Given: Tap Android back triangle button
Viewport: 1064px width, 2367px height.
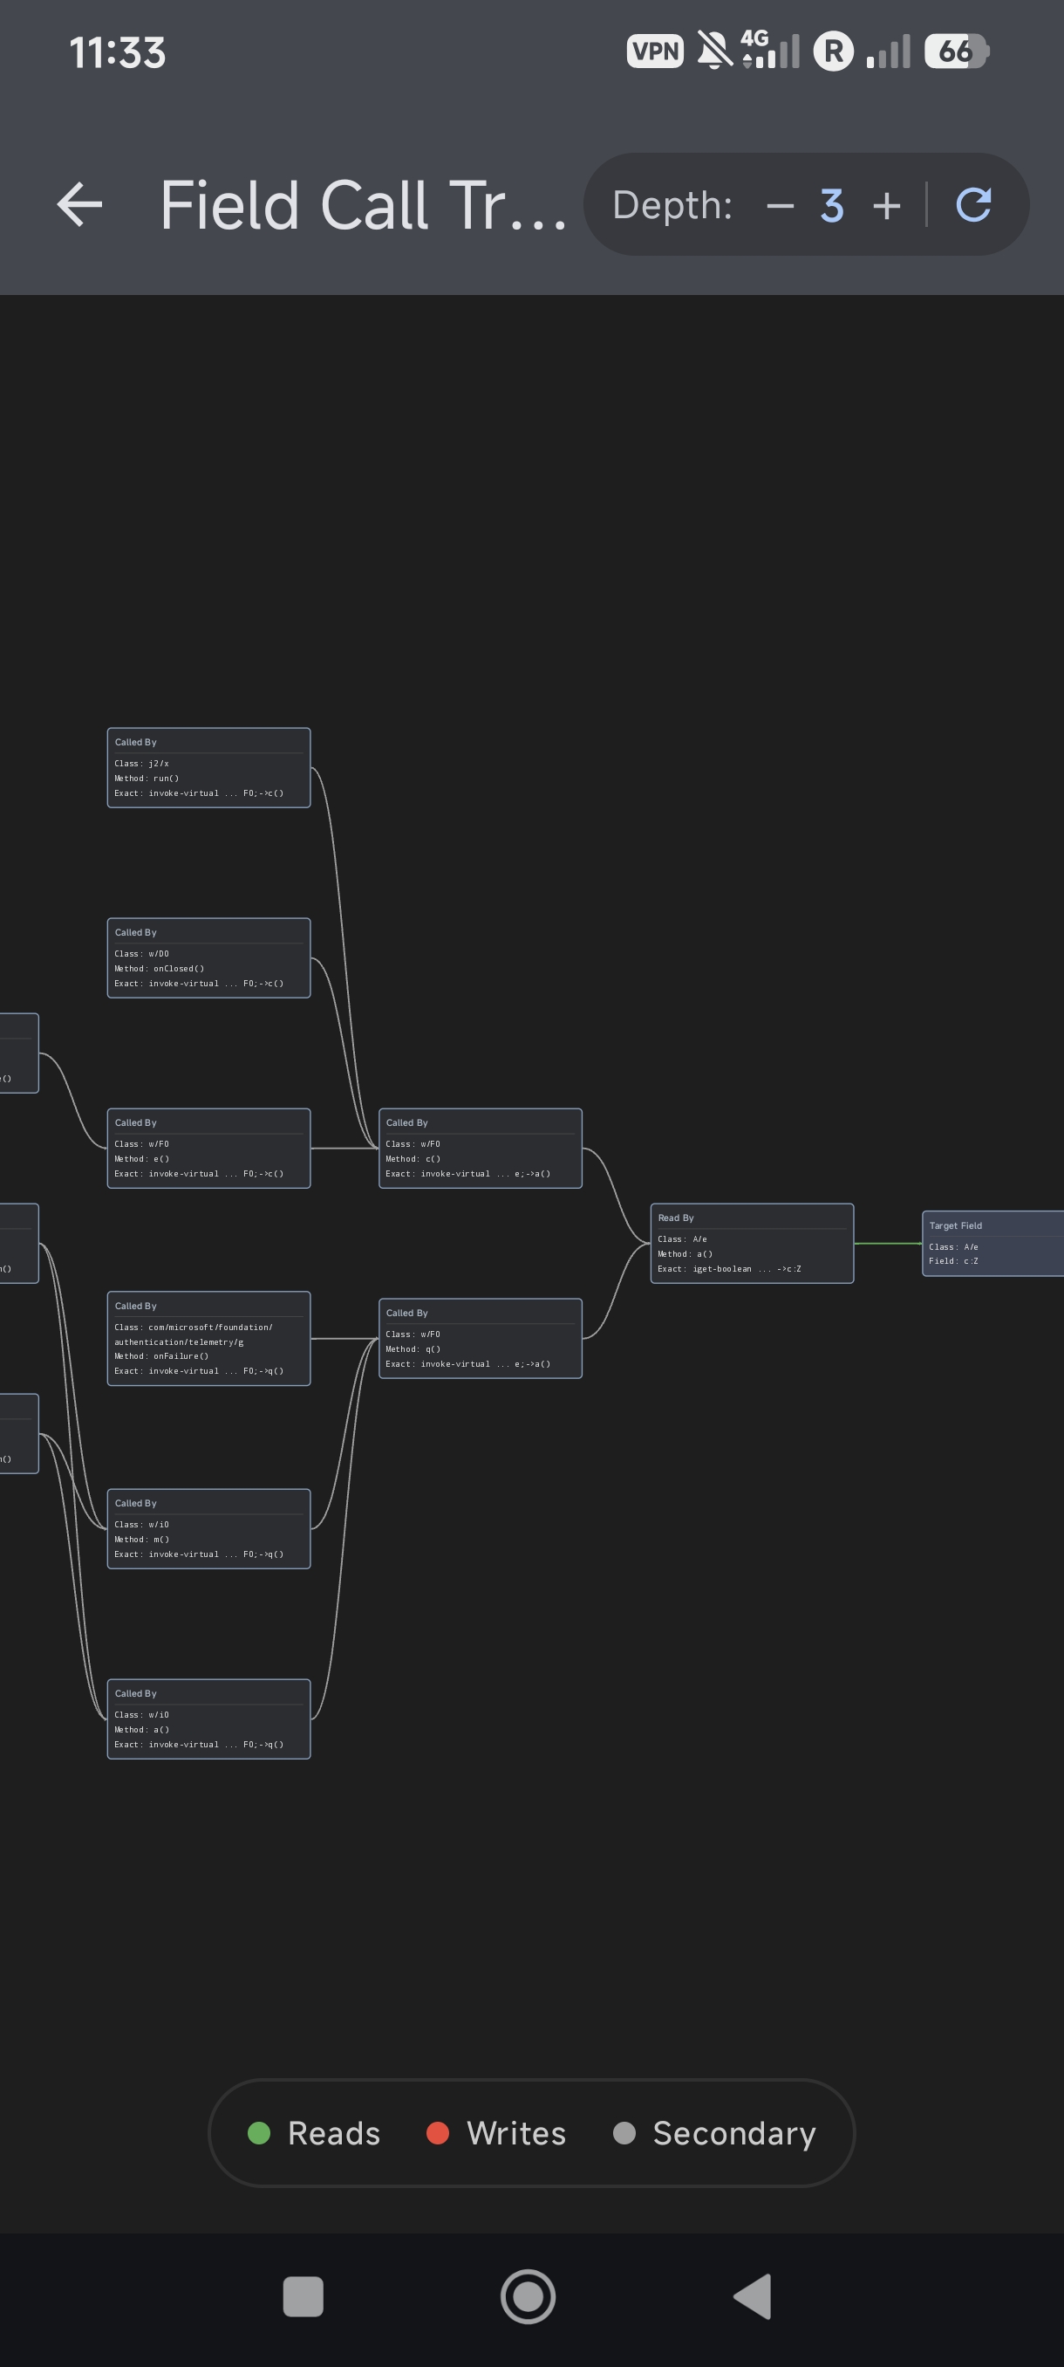Looking at the screenshot, I should click(752, 2296).
